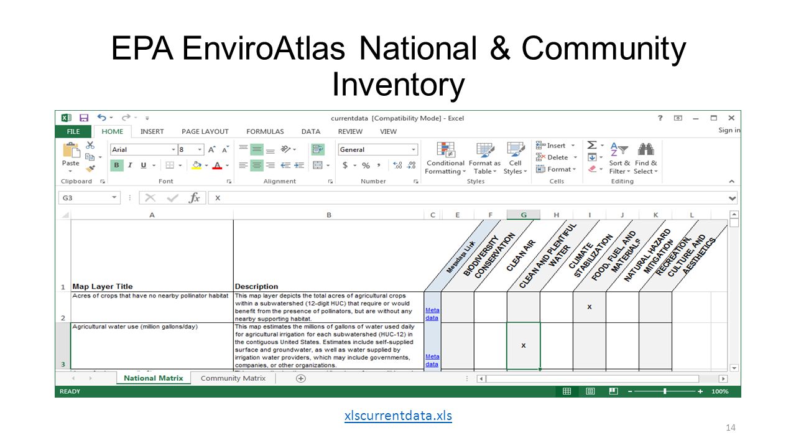Screen dimensions: 796x448
Task: Switch to the INSERT ribbon tab
Action: 152,131
